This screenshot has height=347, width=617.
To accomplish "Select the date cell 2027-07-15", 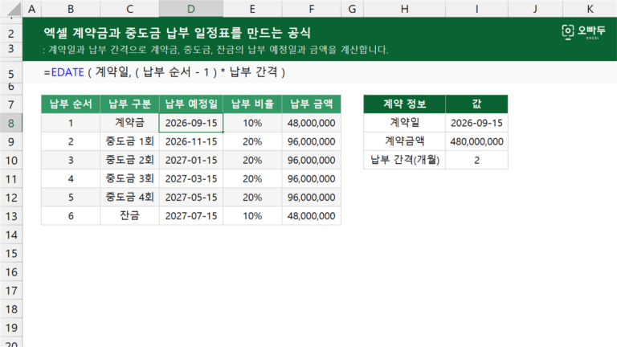I will [191, 215].
